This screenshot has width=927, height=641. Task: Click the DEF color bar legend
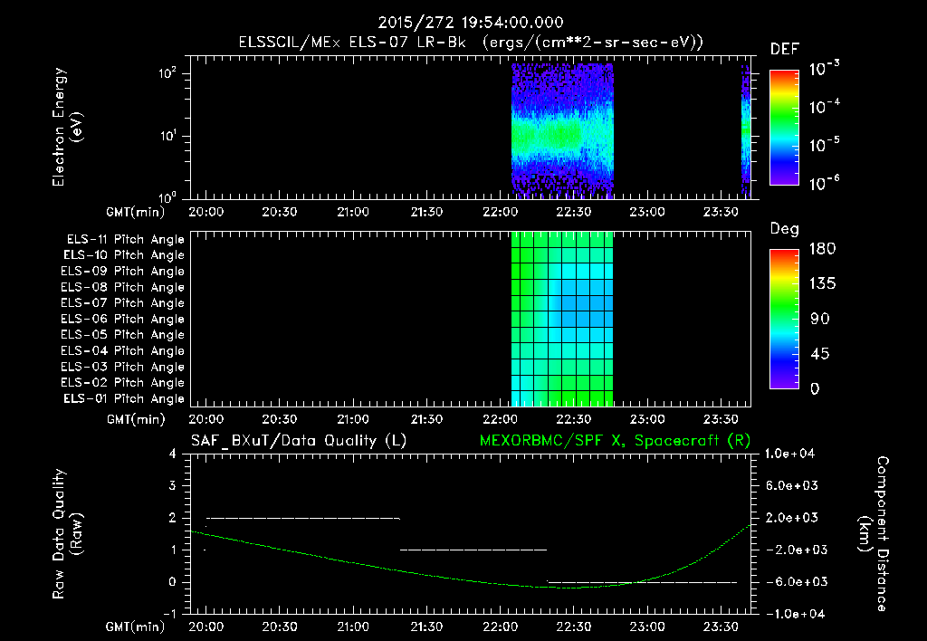[784, 128]
